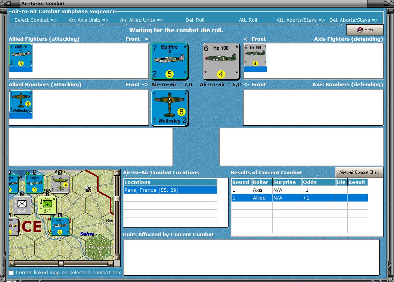Click the Result column header

357,182
